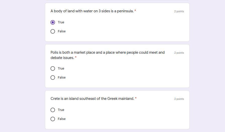
Task: Click the red required asterisk after the Crete question
Action: [x=136, y=98]
